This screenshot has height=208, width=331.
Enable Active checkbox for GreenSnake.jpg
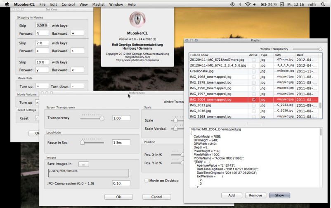tap(254, 71)
